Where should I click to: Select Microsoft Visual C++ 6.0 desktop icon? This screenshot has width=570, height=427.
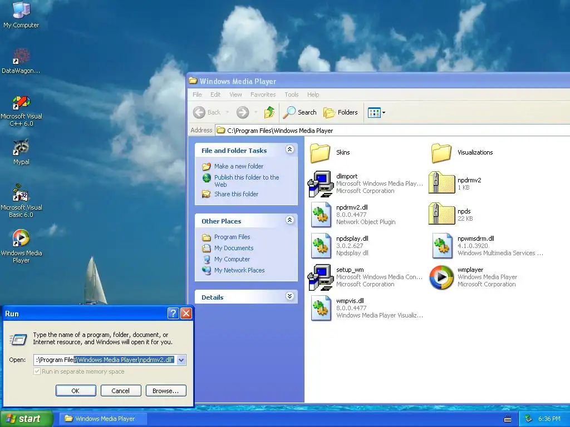coord(21,111)
